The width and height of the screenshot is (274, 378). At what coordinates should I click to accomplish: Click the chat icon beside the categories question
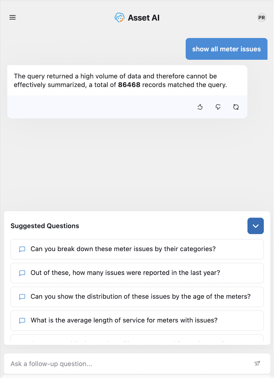point(22,249)
